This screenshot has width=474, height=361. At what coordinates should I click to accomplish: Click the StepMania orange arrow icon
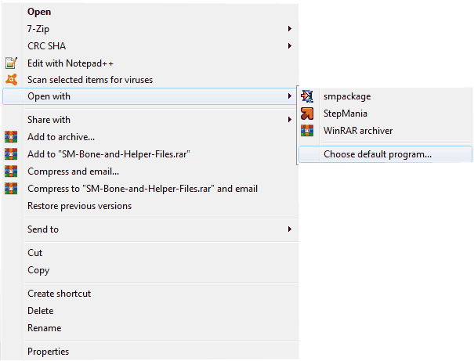point(307,114)
